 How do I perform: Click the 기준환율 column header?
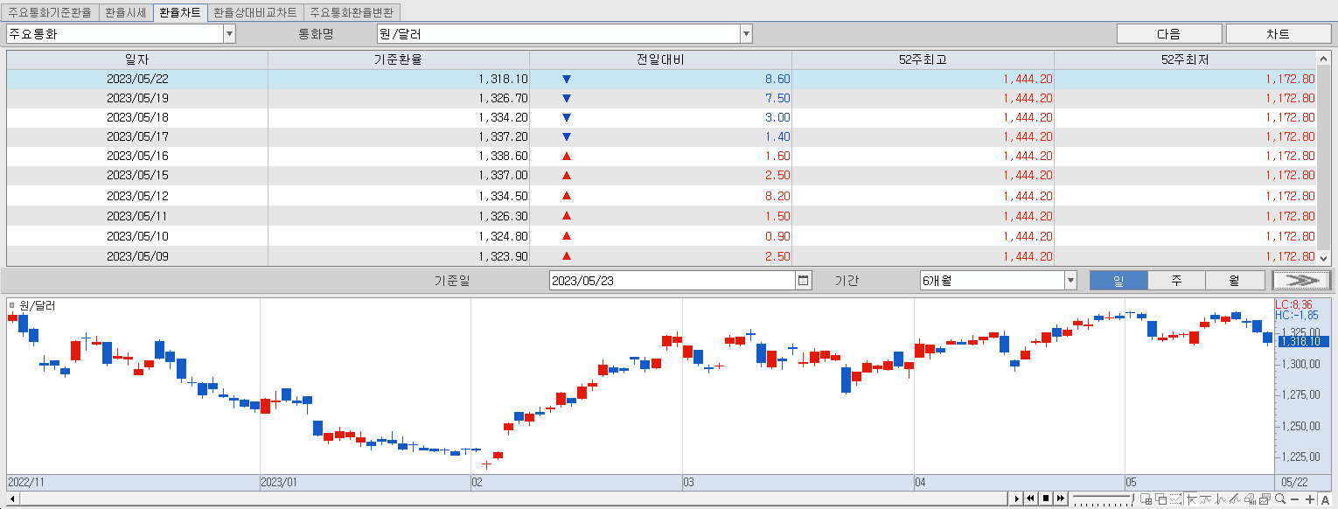click(399, 59)
